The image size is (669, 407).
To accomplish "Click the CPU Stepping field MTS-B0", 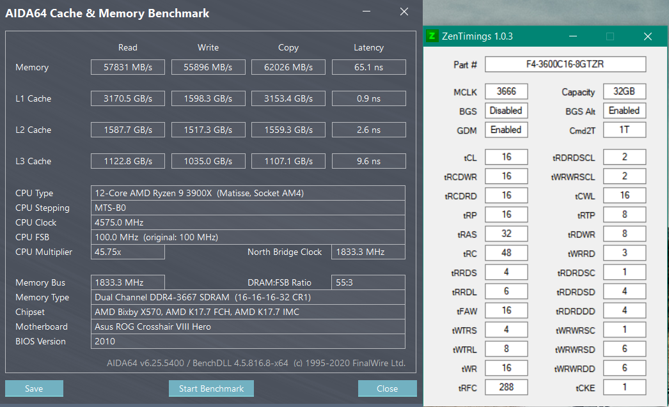I will pyautogui.click(x=248, y=208).
